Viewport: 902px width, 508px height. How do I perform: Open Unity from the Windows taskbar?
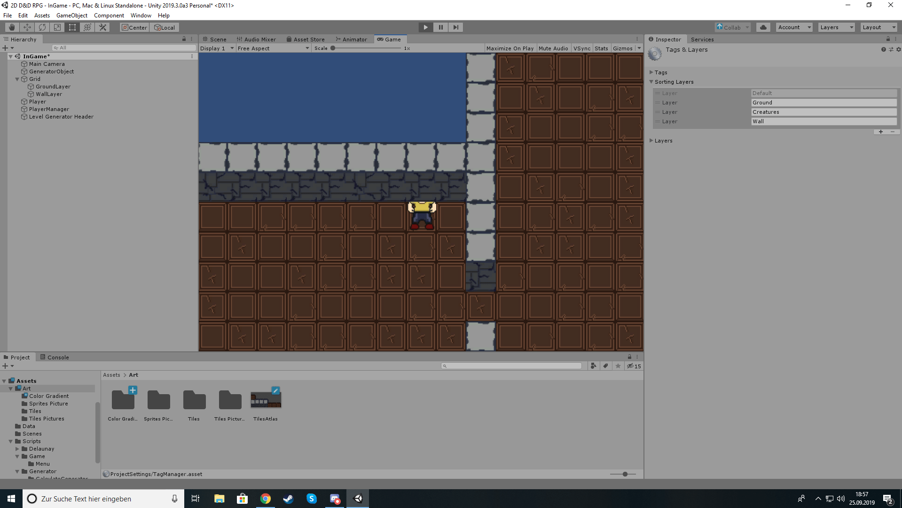pyautogui.click(x=358, y=499)
